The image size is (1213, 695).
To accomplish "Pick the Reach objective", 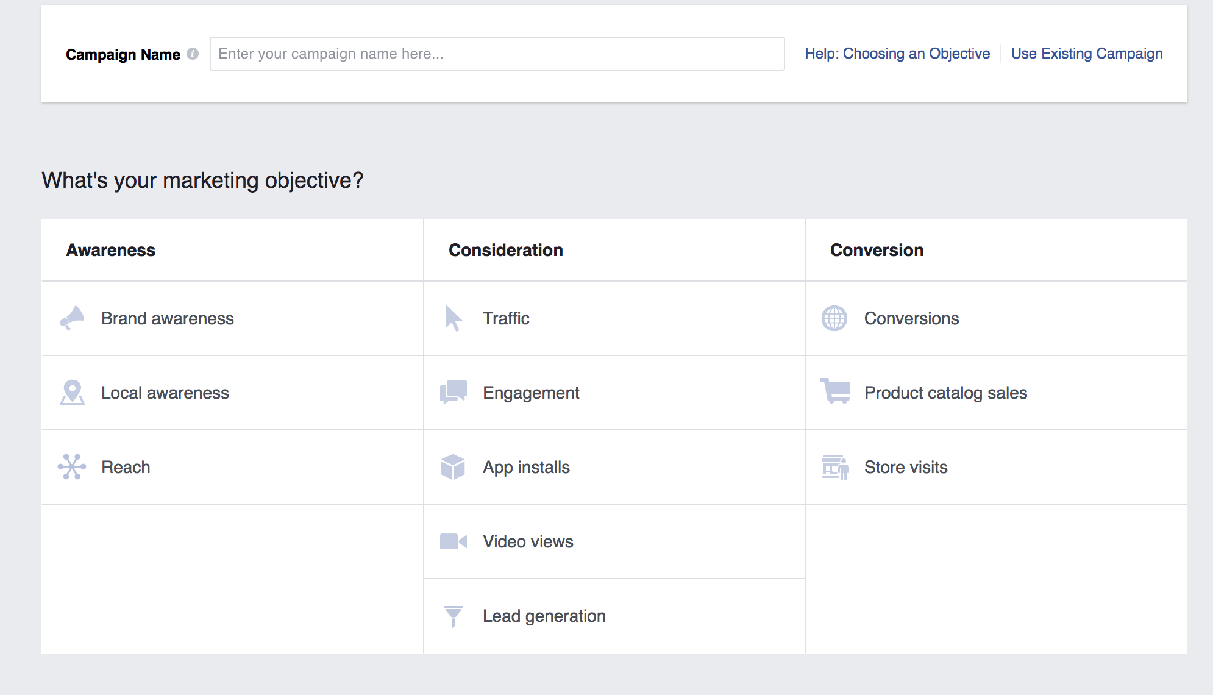I will 232,467.
